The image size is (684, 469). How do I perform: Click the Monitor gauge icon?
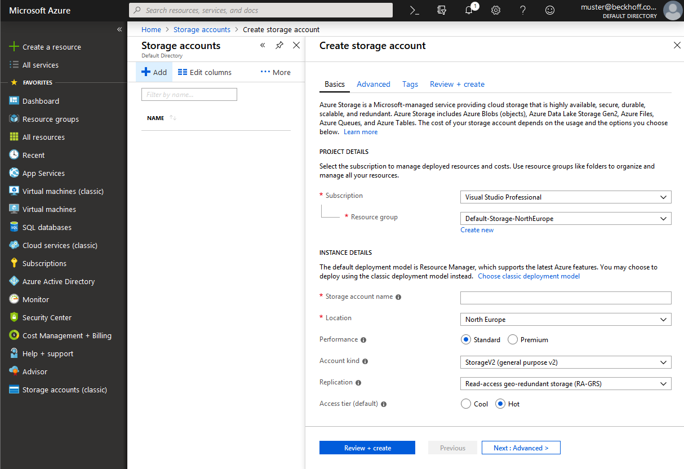tap(14, 299)
